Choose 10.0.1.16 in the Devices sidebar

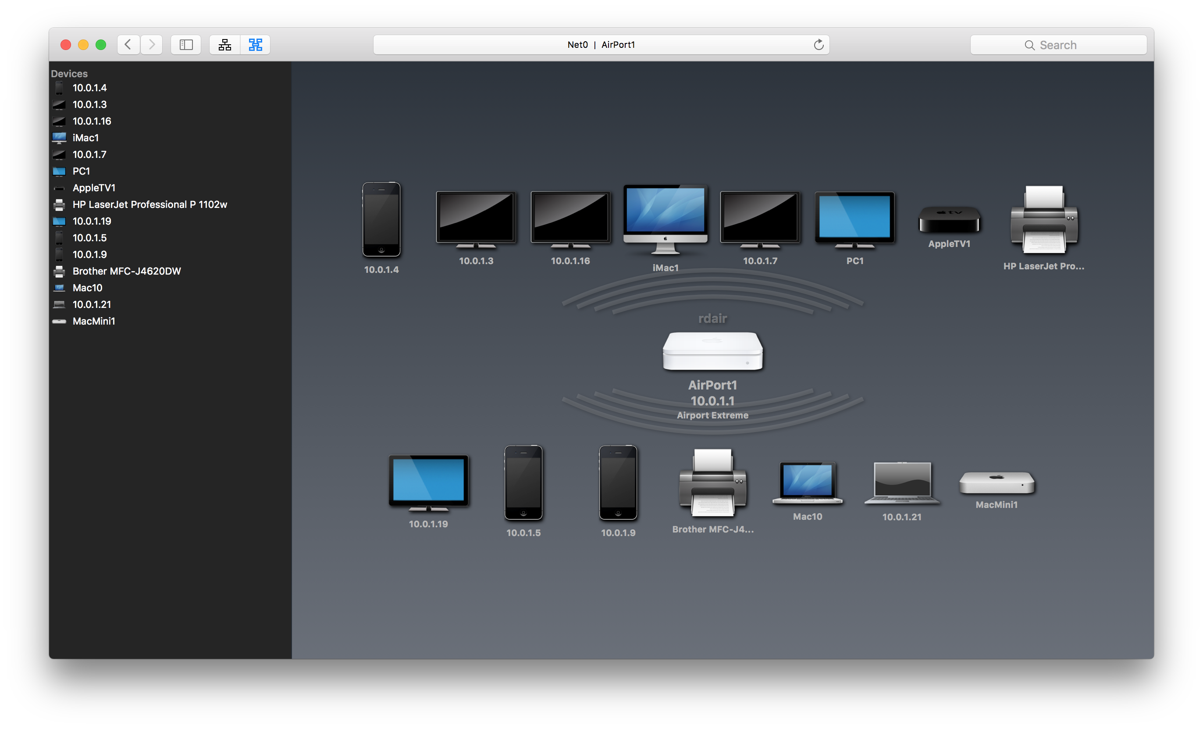92,121
